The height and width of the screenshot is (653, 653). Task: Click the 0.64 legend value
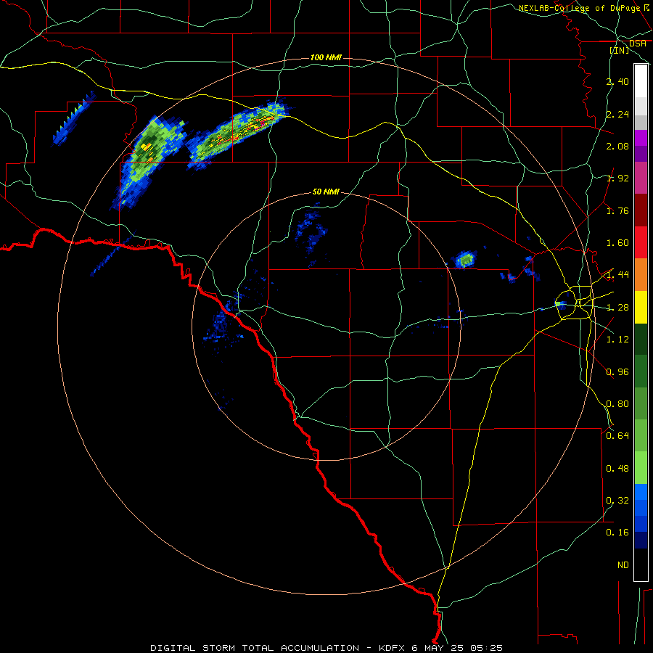pos(617,436)
